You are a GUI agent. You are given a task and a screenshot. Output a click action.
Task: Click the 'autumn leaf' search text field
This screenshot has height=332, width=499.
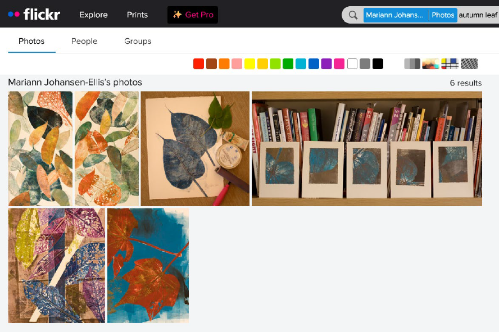[478, 15]
